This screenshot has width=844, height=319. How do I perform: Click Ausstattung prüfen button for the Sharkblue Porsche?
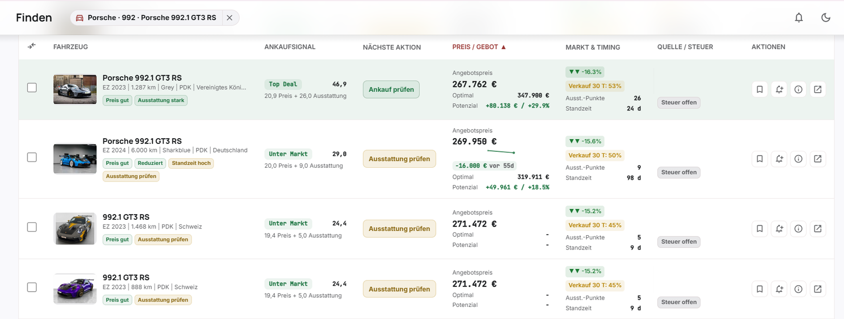pyautogui.click(x=399, y=159)
